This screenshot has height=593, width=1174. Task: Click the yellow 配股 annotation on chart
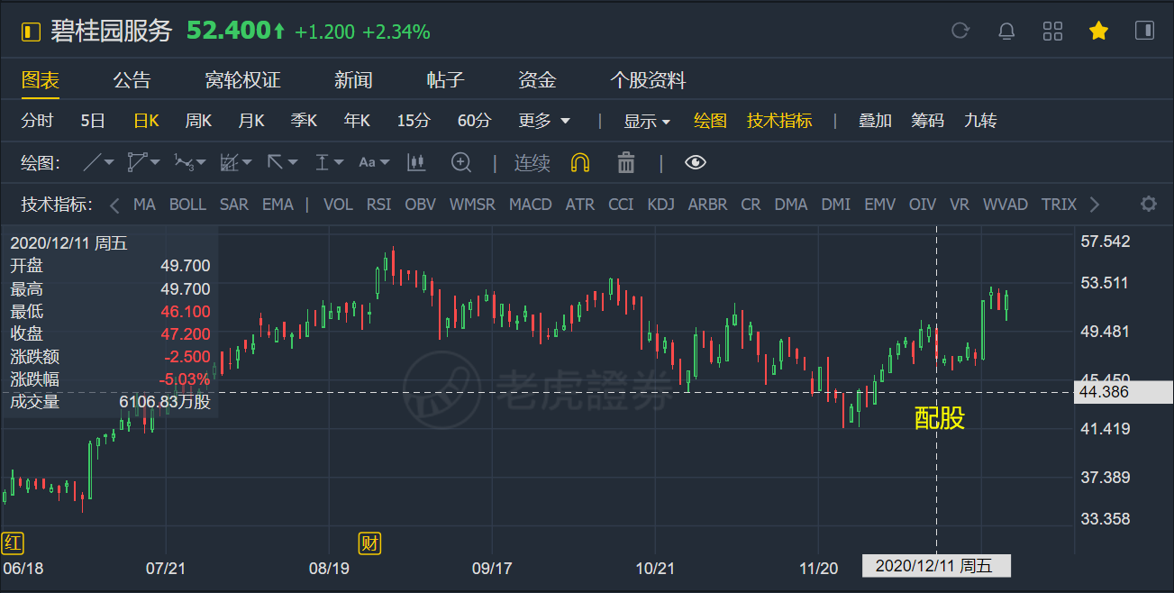(x=940, y=418)
